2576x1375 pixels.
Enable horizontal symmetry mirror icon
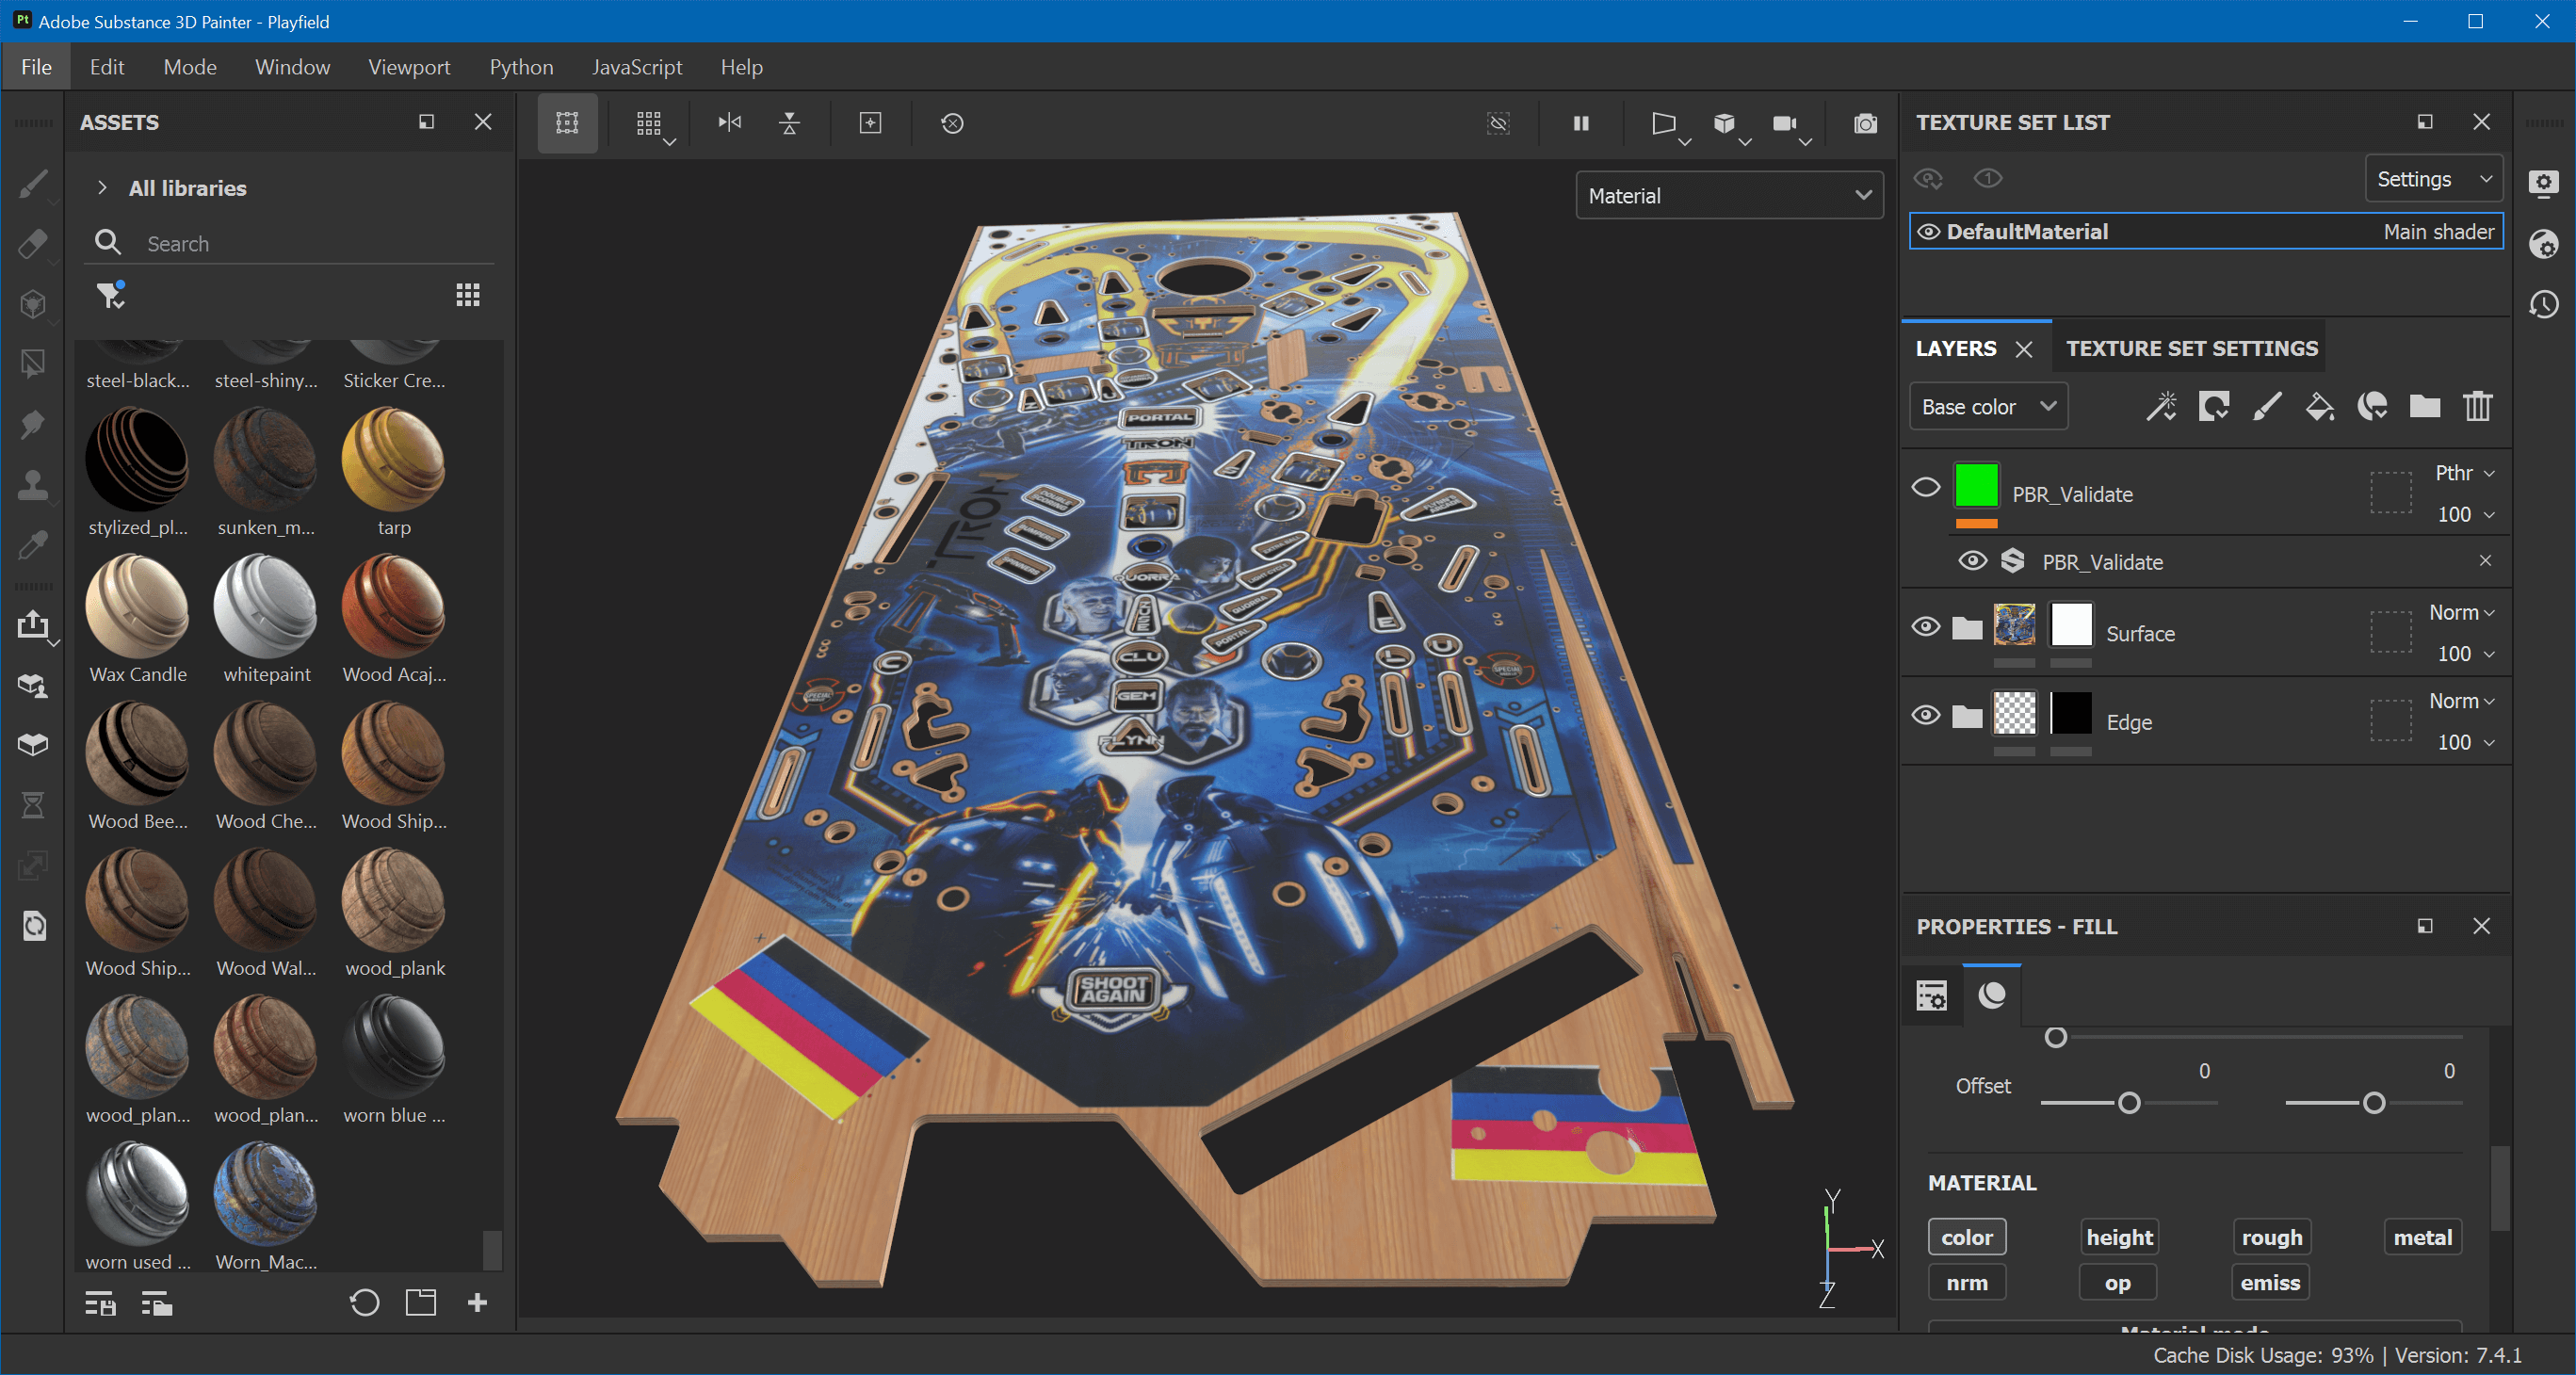[x=730, y=123]
